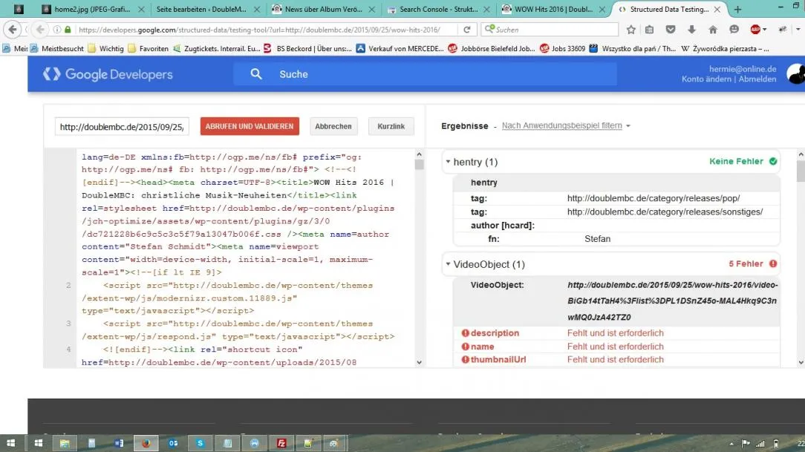Click the ABRUFEN UND VALIDIEREN button

pyautogui.click(x=250, y=126)
